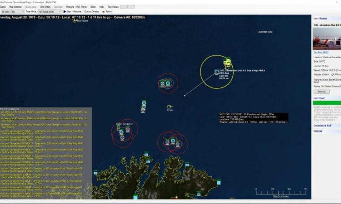Select the rightmost contact in the southern cluster
The image size is (341, 204).
click(178, 144)
